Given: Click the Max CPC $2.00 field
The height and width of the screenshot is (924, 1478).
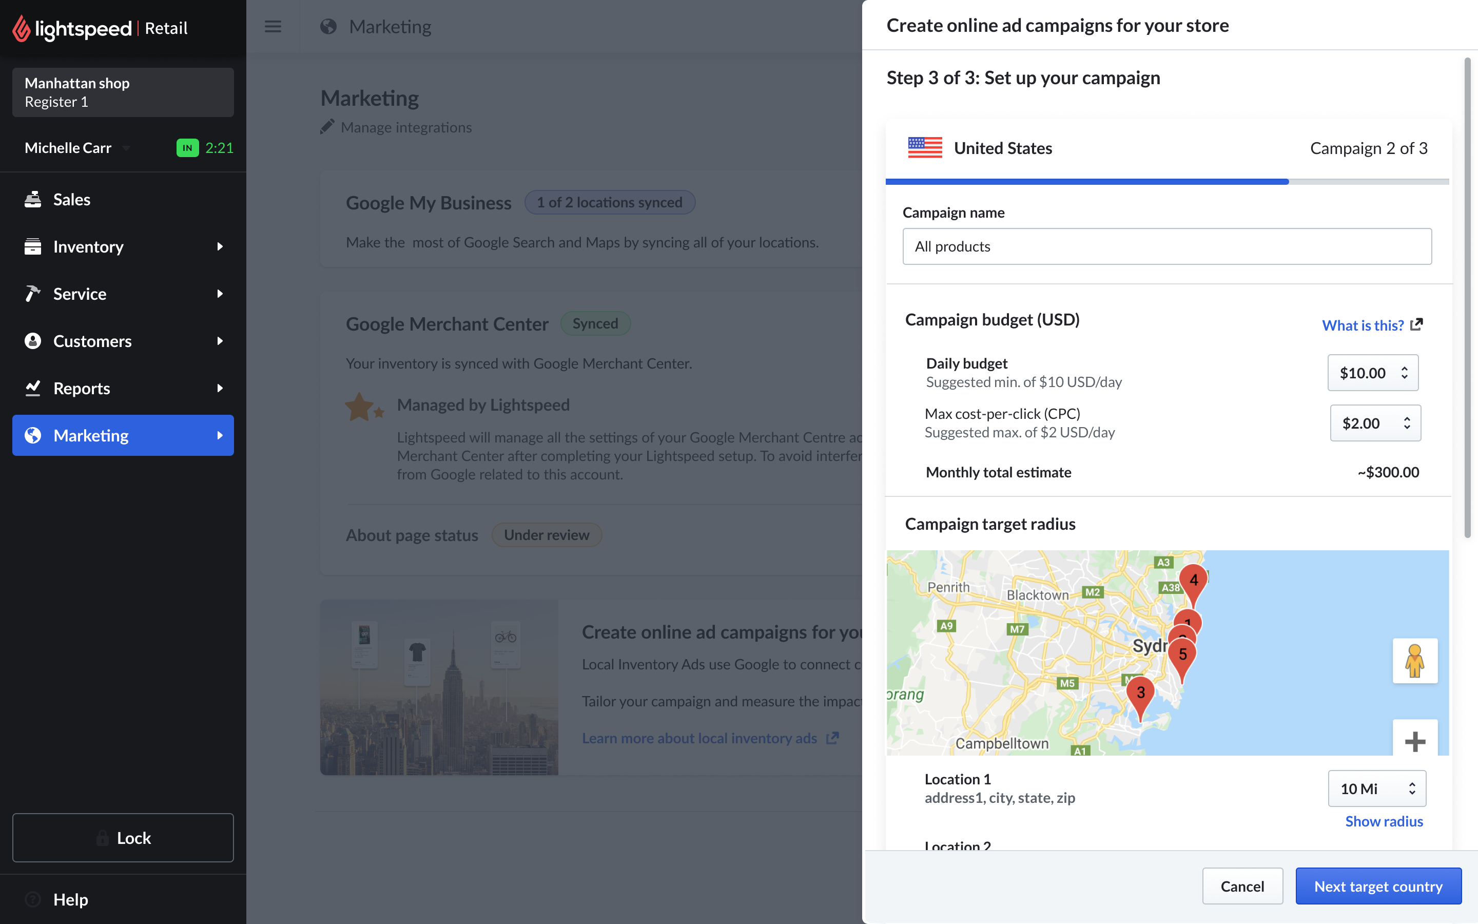Looking at the screenshot, I should (x=1375, y=423).
